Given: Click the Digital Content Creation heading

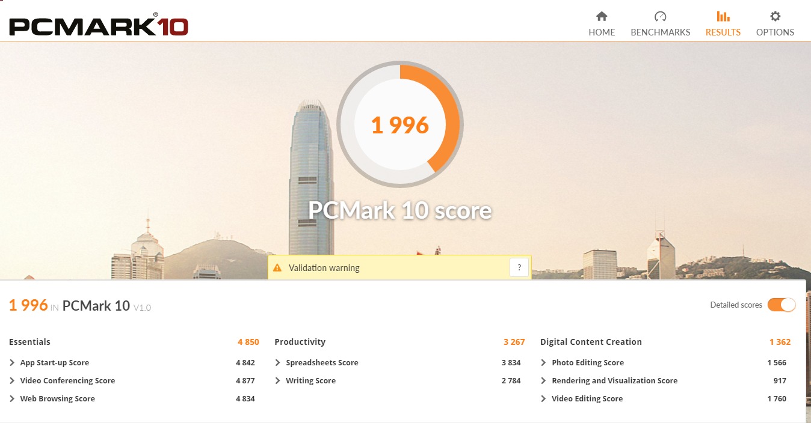Looking at the screenshot, I should [x=591, y=342].
